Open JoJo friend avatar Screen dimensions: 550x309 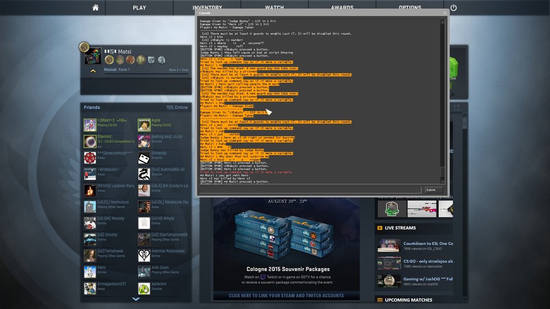pos(144,141)
